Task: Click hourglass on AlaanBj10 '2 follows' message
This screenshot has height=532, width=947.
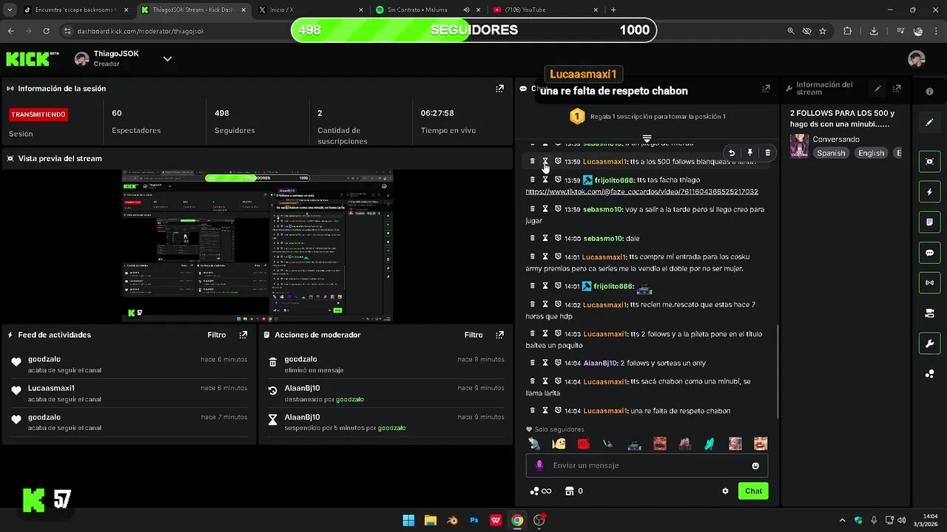Action: pyautogui.click(x=545, y=363)
